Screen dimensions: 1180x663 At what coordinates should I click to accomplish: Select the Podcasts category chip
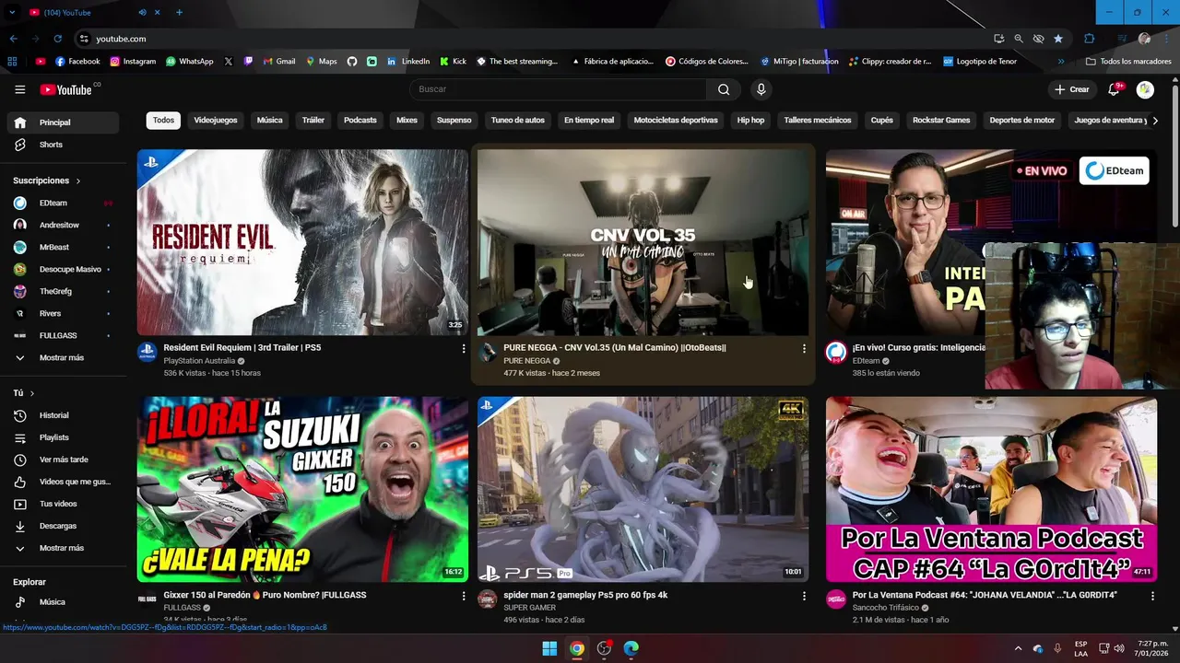coord(360,120)
